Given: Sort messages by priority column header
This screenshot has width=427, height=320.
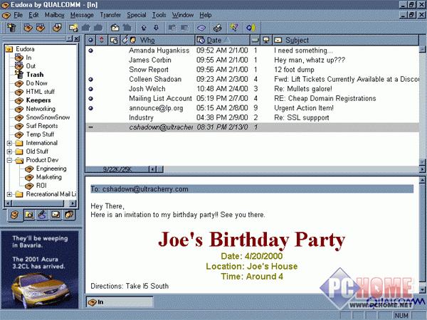Looking at the screenshot, I should pyautogui.click(x=102, y=41).
